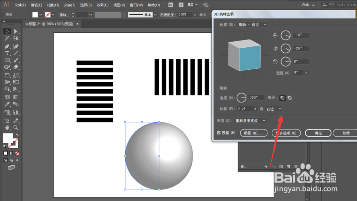
Task: Open the 编辑(E) menu
Action: coord(36,5)
